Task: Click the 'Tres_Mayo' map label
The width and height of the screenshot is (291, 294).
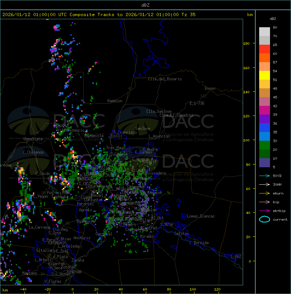Action: [115, 148]
